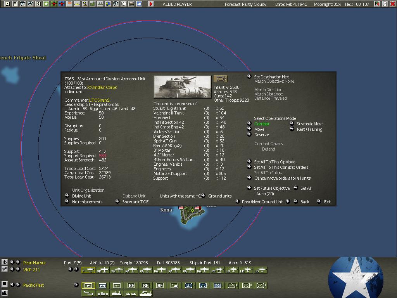Open the globe icon in top toolbar

click(108, 4)
